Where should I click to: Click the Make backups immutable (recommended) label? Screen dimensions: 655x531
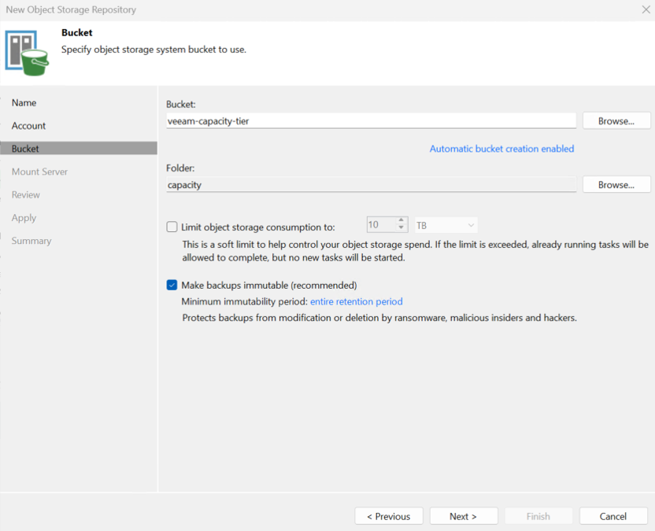(x=269, y=285)
